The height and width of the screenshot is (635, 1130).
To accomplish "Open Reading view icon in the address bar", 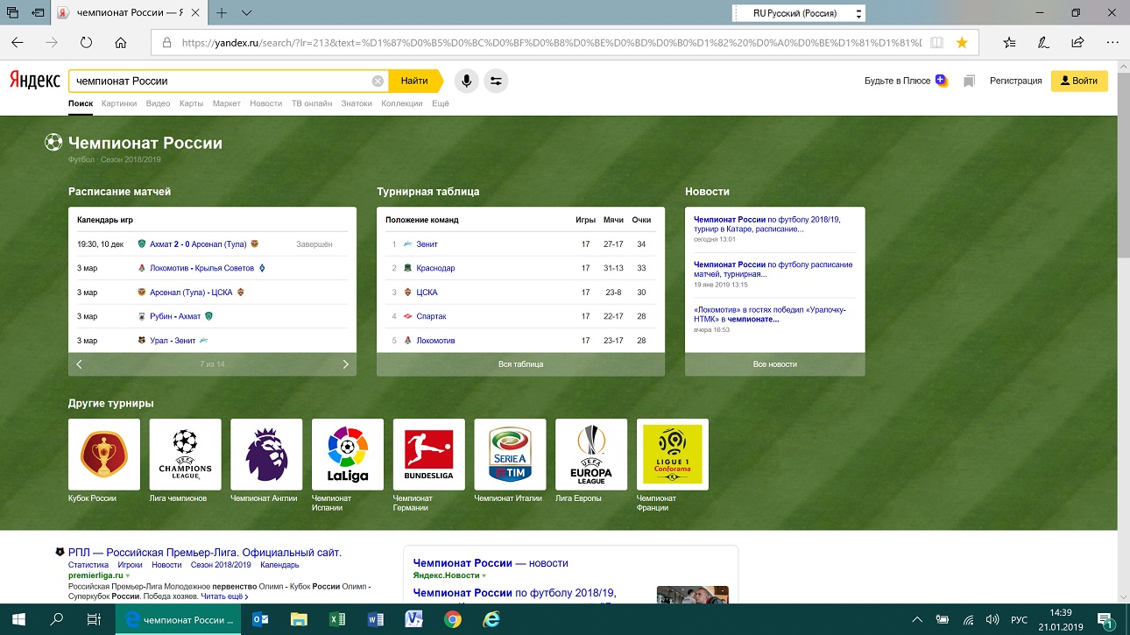I will pyautogui.click(x=936, y=42).
